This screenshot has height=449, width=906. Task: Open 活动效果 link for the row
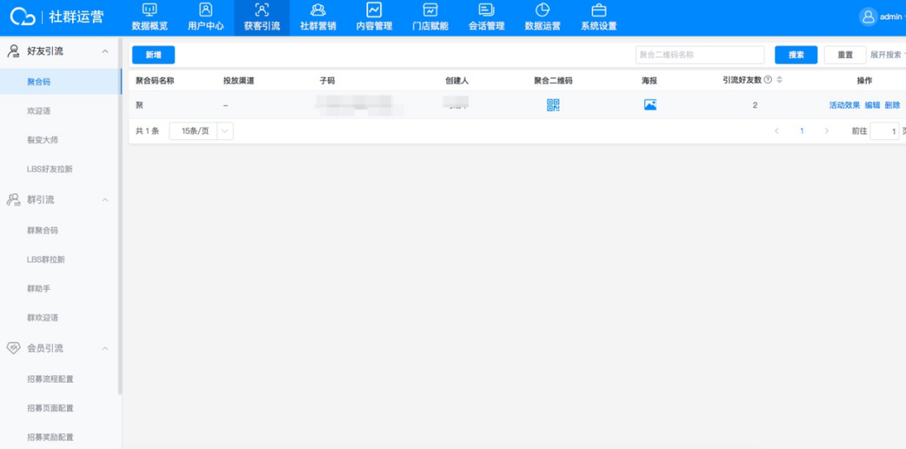(845, 105)
